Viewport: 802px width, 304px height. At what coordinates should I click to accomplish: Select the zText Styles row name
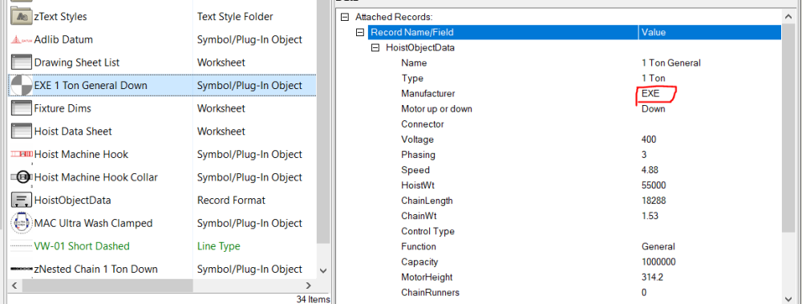pos(60,16)
